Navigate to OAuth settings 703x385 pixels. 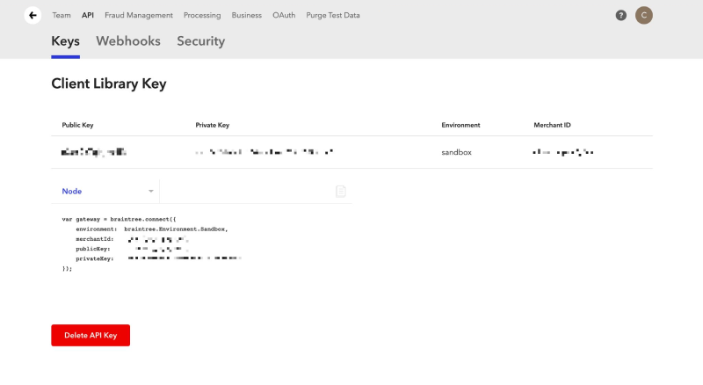(284, 15)
